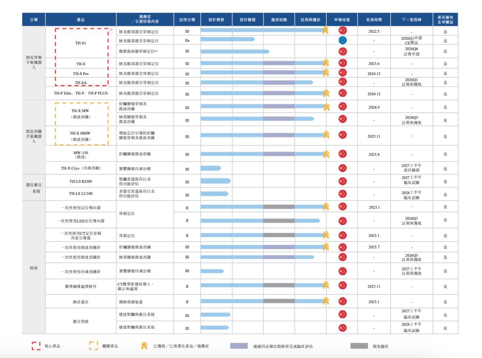Click the 註冊分類 column header
Viewport: 482px width, 358px height.
[x=187, y=19]
